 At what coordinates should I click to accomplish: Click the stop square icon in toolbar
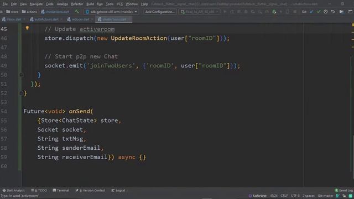[295, 12]
